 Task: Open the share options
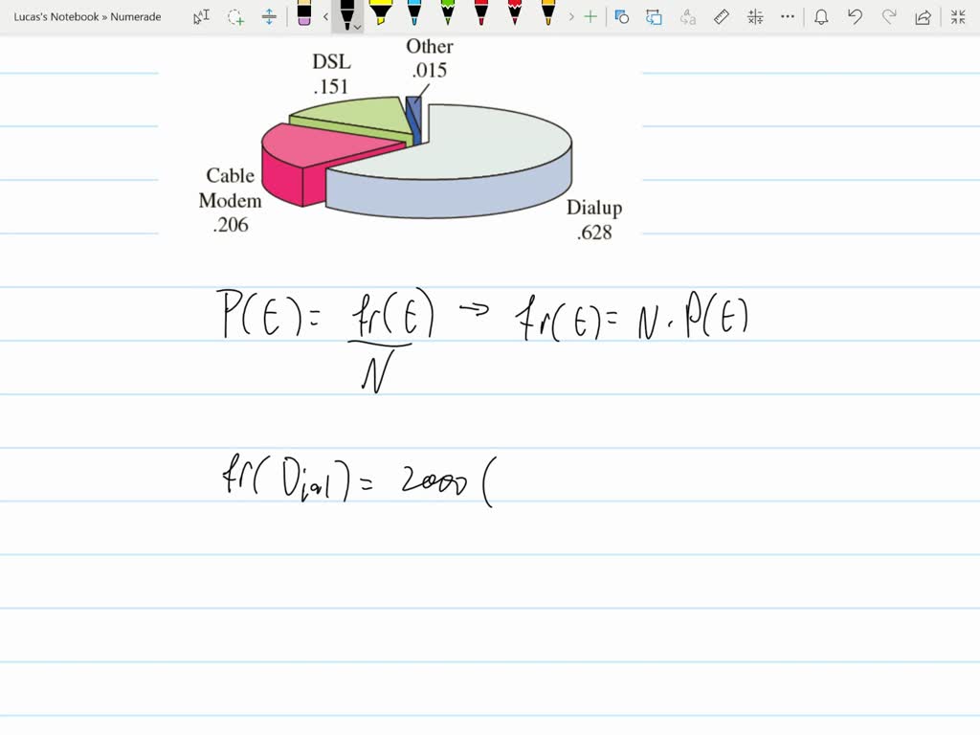(922, 16)
